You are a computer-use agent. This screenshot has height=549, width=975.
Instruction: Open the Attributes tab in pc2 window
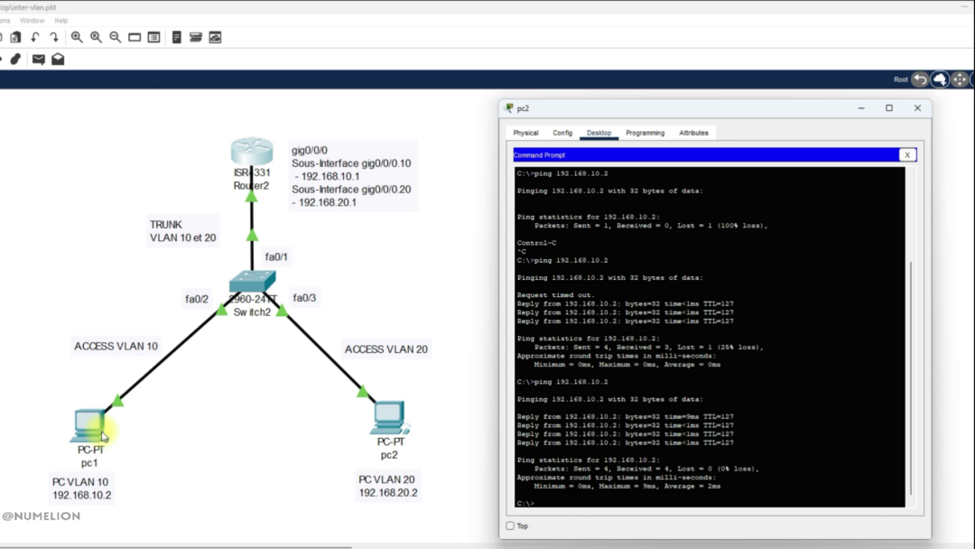(x=694, y=133)
